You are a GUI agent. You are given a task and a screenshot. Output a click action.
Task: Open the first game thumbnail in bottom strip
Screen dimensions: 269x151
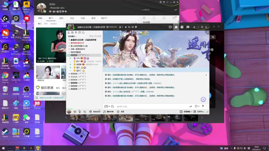77,118
